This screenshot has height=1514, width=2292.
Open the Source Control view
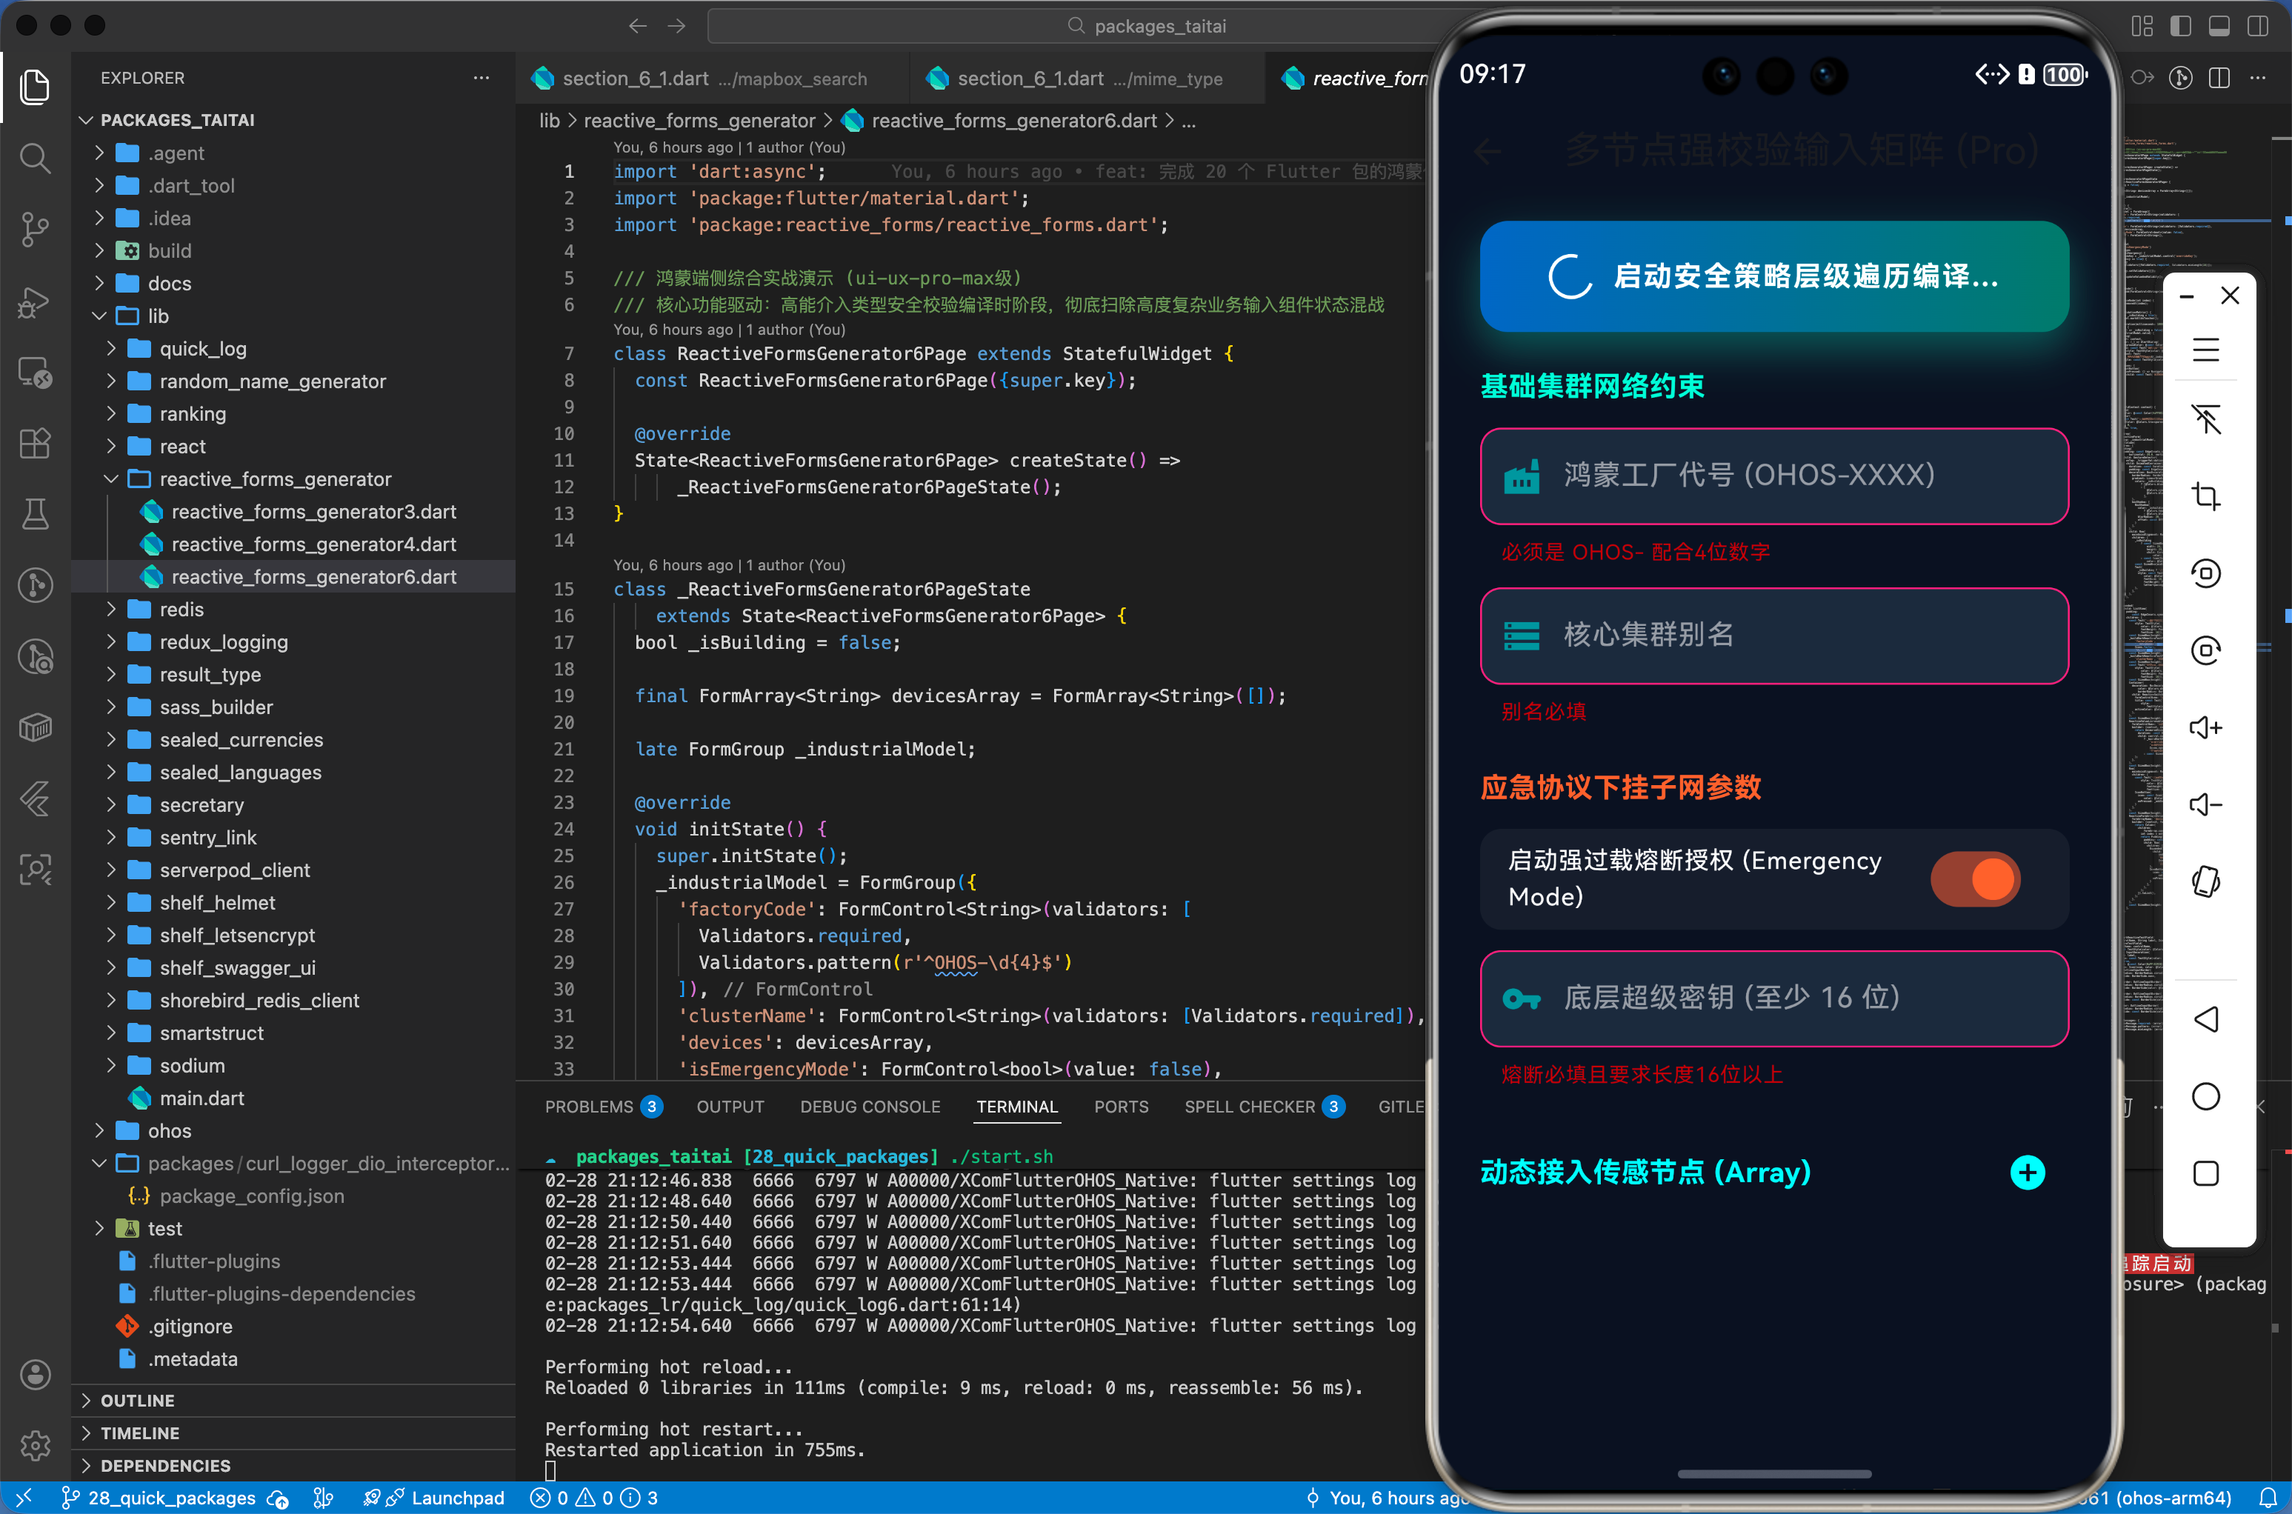[x=35, y=229]
